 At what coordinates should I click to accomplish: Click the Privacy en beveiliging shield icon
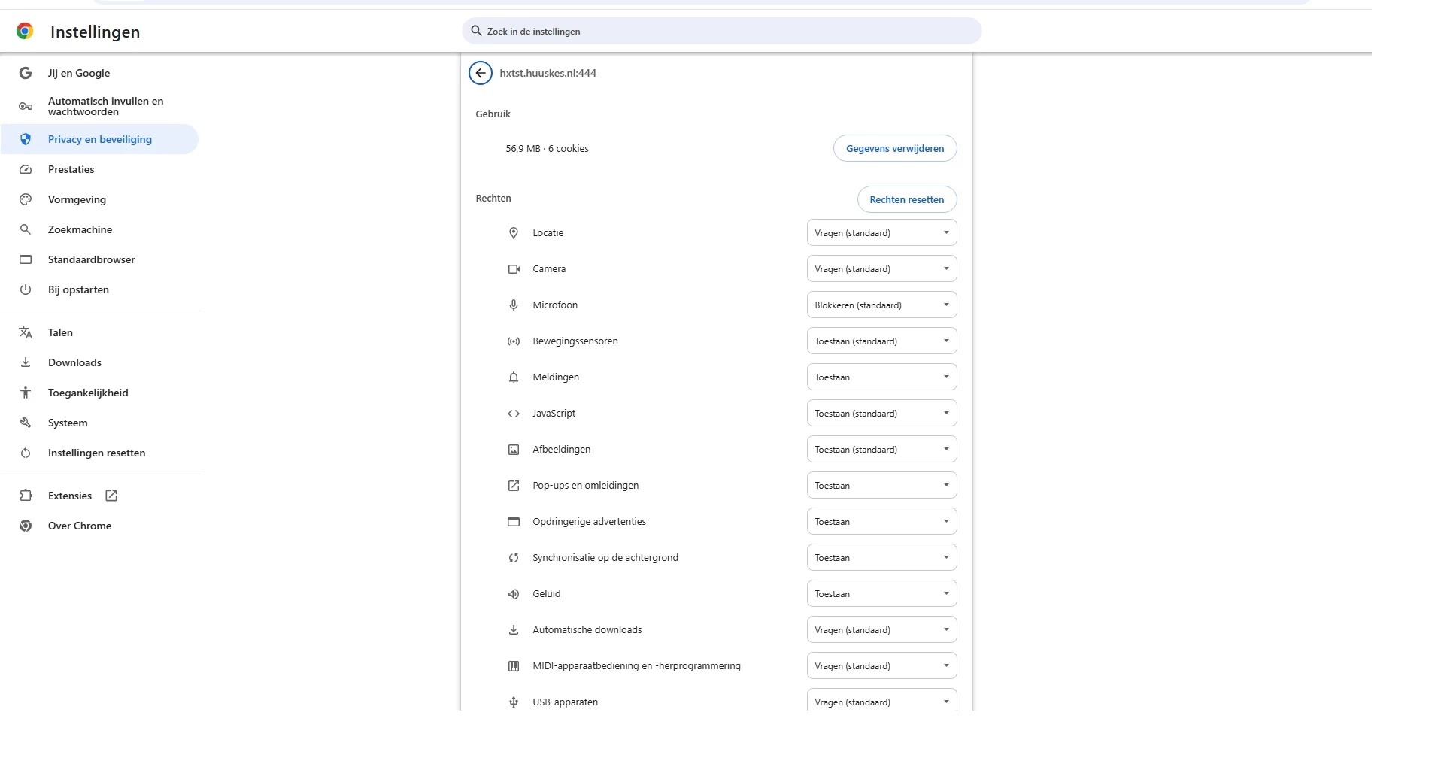[x=26, y=139]
